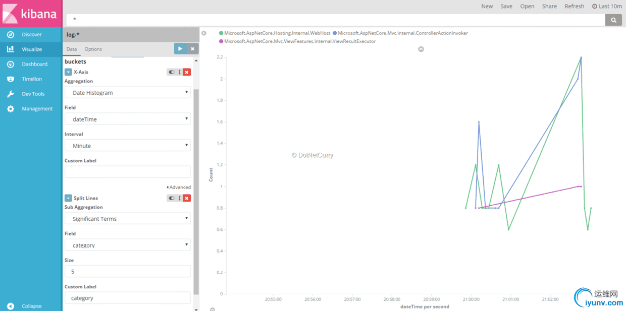Click Split Lines reorder handle icon
Image resolution: width=626 pixels, height=311 pixels.
[x=179, y=198]
